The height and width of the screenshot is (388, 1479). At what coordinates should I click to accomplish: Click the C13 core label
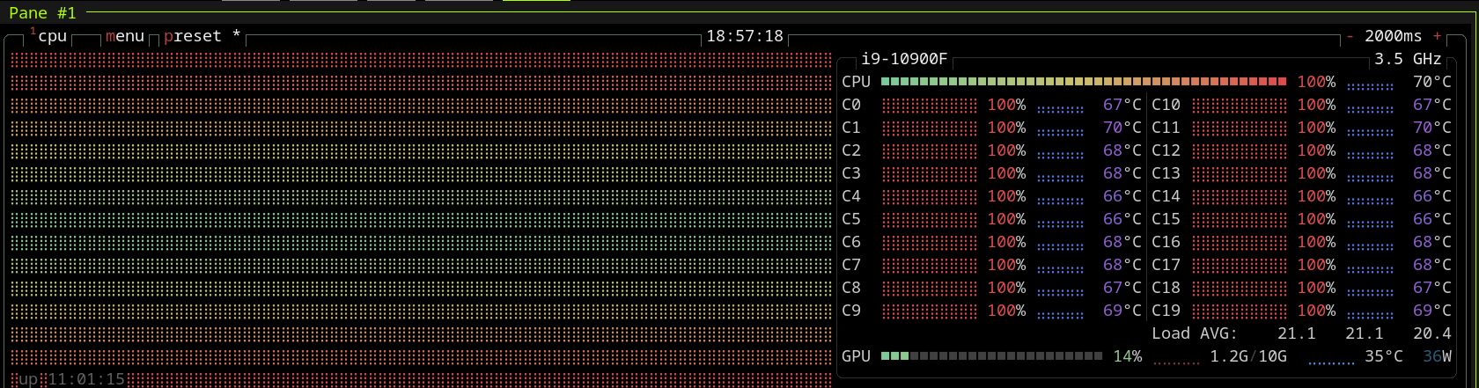[x=1166, y=173]
